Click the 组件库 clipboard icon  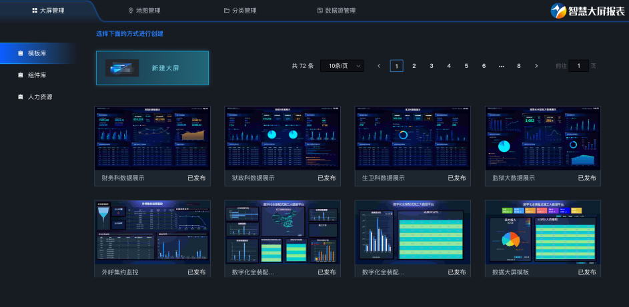[x=21, y=75]
